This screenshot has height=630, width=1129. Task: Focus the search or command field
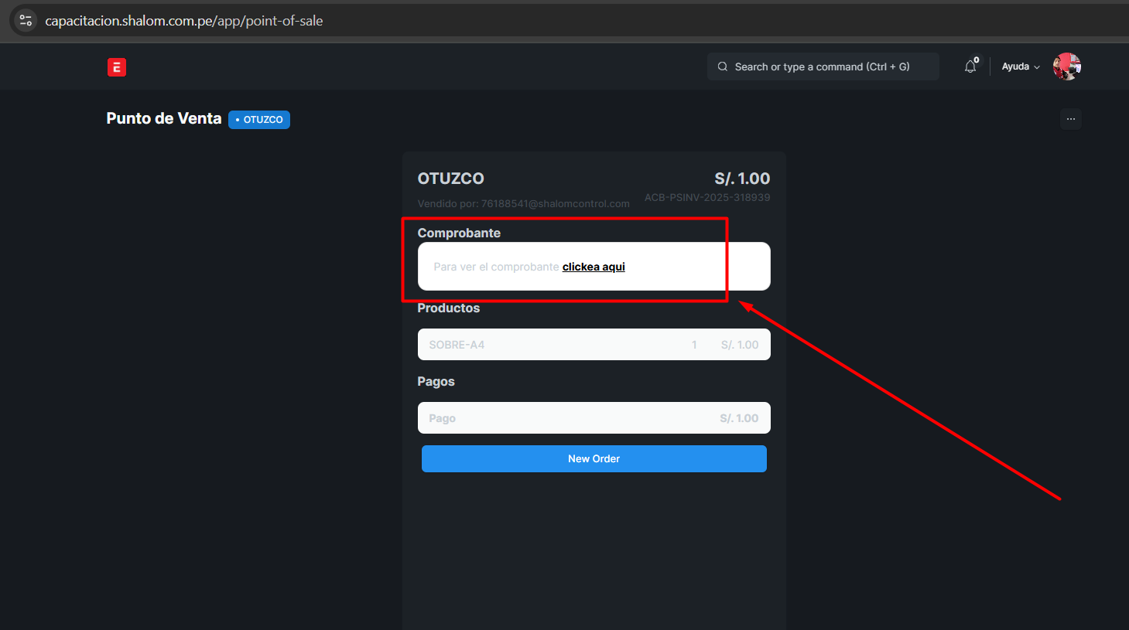coord(822,67)
